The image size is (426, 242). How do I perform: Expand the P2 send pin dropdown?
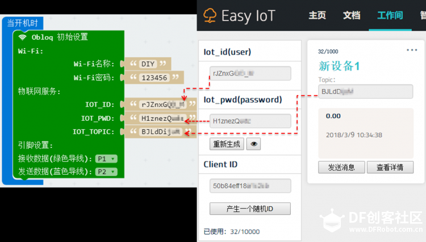[x=106, y=171]
